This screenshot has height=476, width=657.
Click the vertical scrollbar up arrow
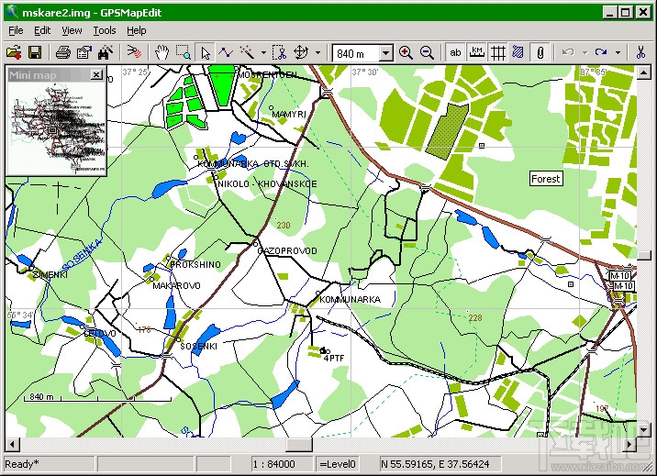pyautogui.click(x=643, y=72)
